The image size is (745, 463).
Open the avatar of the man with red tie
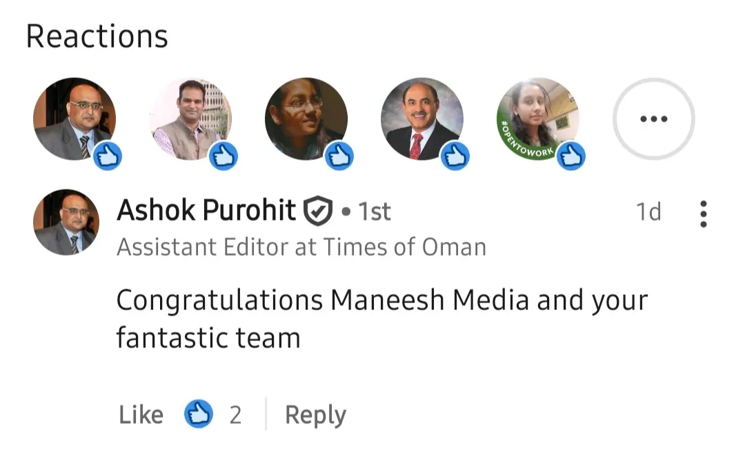421,117
